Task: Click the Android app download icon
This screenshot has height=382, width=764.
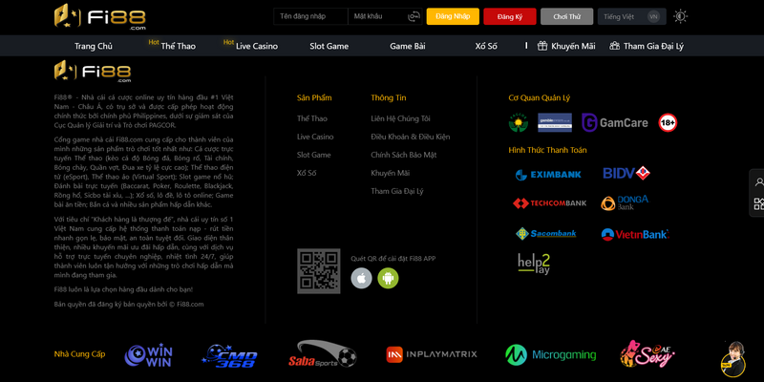Action: pos(387,278)
